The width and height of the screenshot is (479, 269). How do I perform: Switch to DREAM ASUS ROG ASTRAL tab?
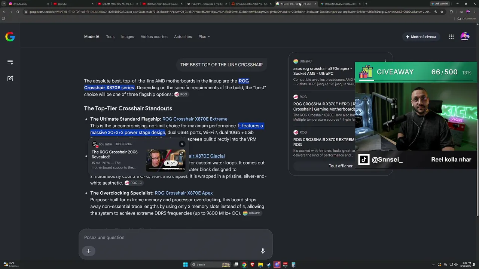point(118,4)
